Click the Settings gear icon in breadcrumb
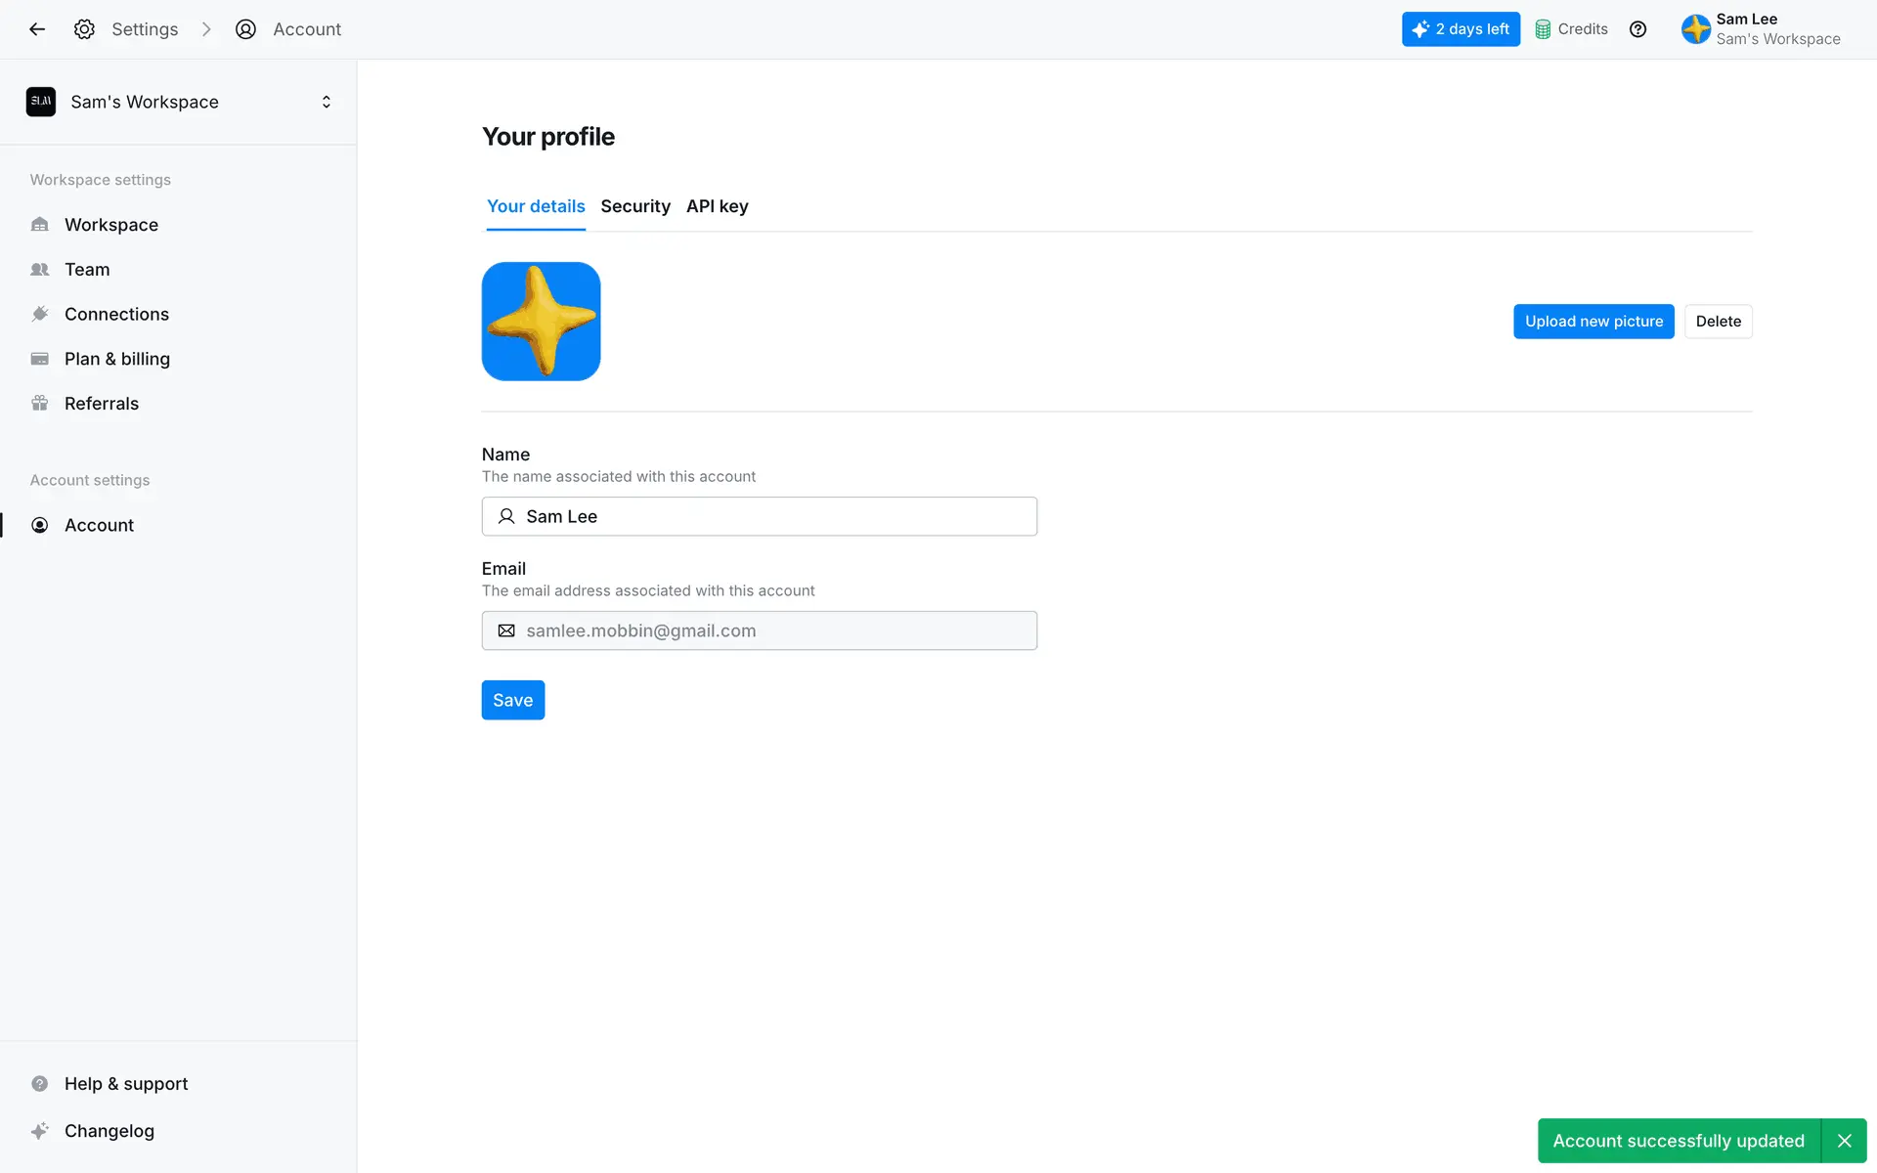The image size is (1877, 1173). click(x=84, y=29)
